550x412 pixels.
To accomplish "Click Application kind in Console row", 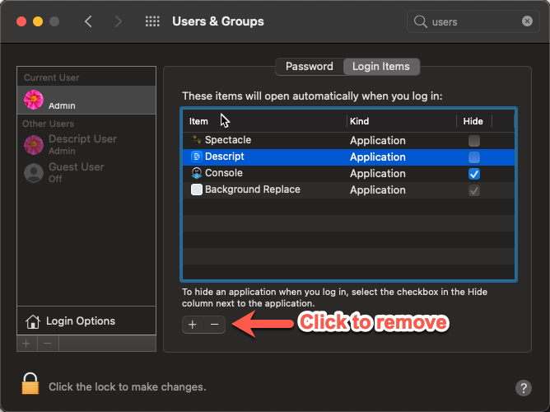I will [x=378, y=173].
